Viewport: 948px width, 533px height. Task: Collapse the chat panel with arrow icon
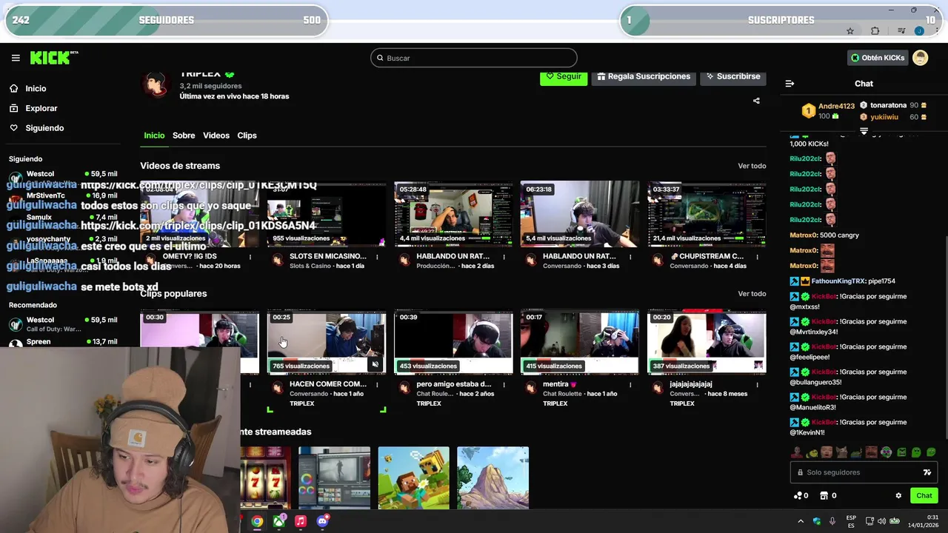[x=790, y=84]
